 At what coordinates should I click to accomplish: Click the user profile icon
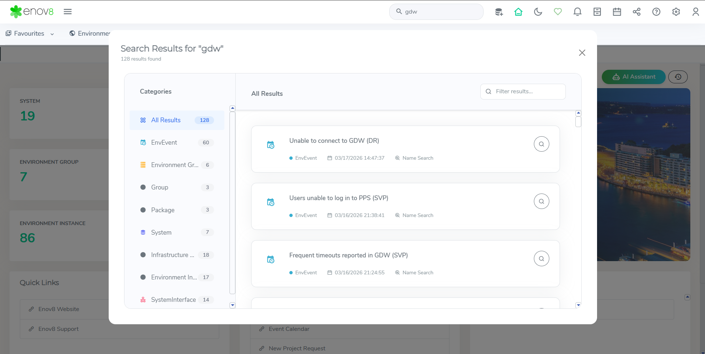[695, 12]
